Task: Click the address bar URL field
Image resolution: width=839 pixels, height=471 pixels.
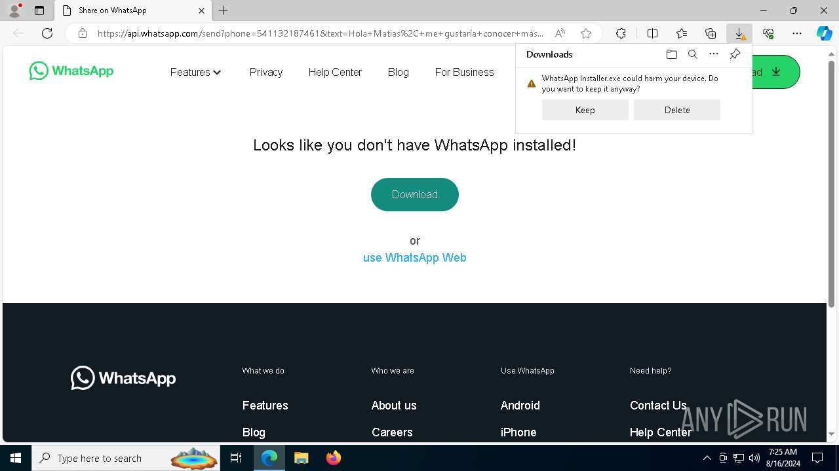Action: [x=321, y=33]
